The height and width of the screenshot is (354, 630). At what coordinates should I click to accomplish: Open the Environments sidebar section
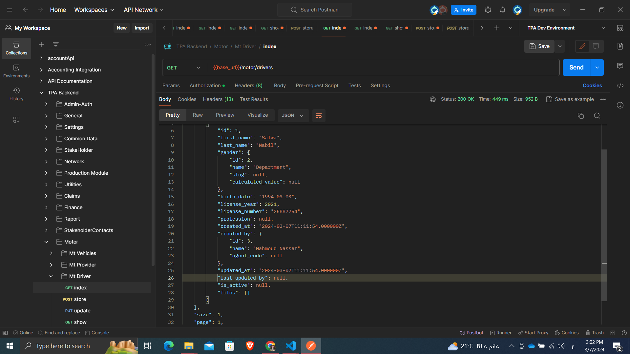tap(16, 71)
